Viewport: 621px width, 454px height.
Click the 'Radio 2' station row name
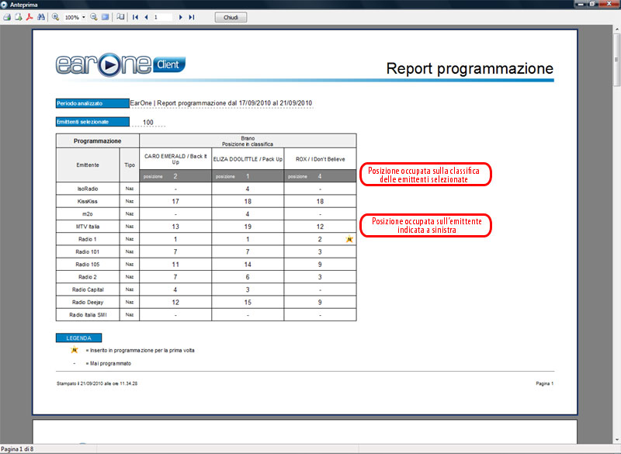click(88, 277)
